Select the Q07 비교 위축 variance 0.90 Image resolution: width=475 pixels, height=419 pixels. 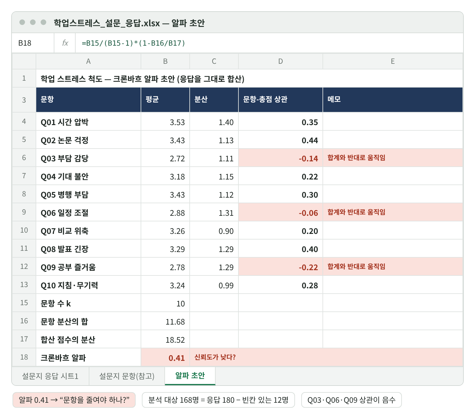point(214,230)
